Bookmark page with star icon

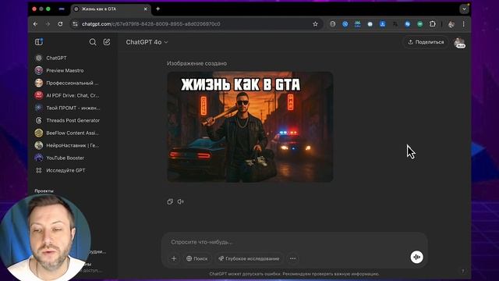pyautogui.click(x=315, y=24)
